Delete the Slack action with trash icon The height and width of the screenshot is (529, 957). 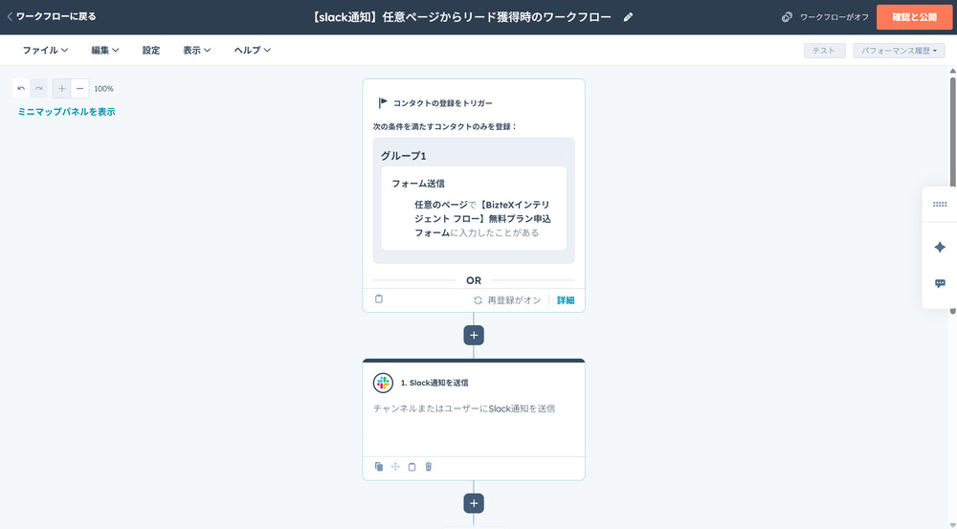pos(429,467)
